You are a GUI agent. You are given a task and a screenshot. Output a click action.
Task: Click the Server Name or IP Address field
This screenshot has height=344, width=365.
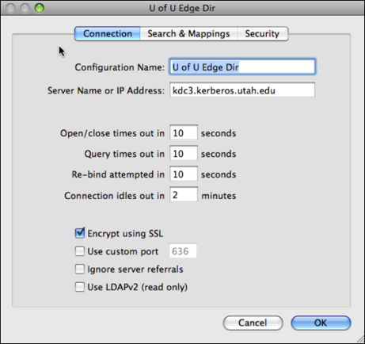[x=242, y=90]
